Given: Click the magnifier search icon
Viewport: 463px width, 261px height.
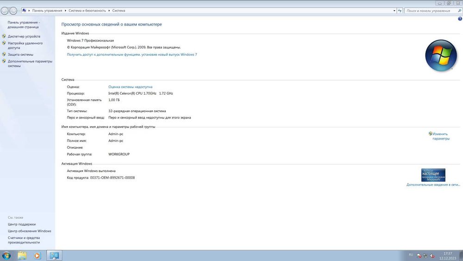Looking at the screenshot, I should coord(459,11).
